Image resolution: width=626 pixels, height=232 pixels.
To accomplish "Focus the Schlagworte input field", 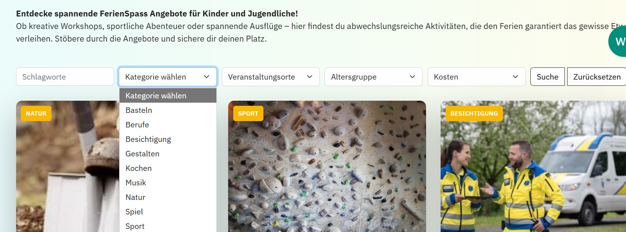I will pyautogui.click(x=65, y=77).
